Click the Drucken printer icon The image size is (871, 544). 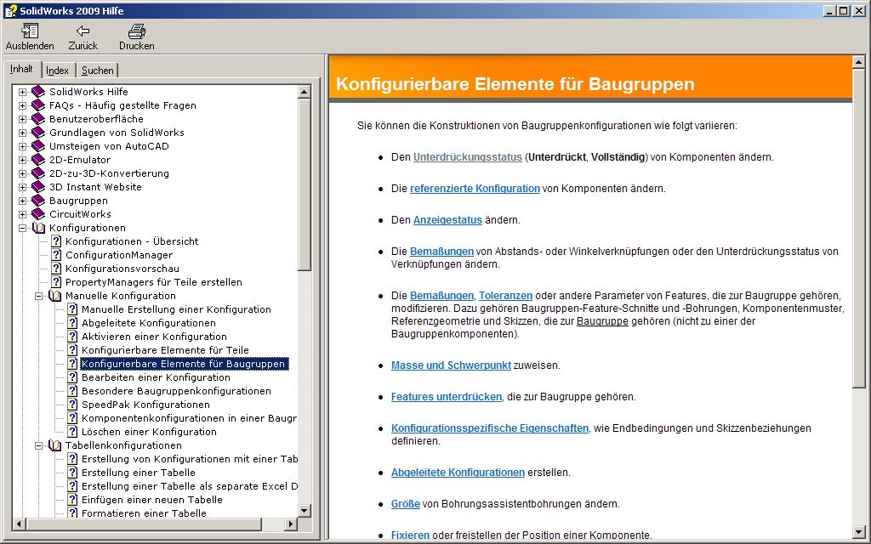pos(137,31)
